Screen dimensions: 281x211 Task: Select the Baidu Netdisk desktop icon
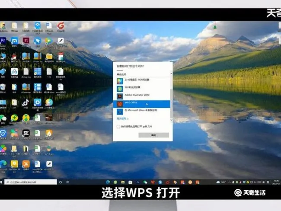tap(14, 71)
